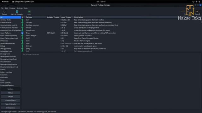Open the Edit menu
The height and width of the screenshot is (113, 202).
coord(6,8)
